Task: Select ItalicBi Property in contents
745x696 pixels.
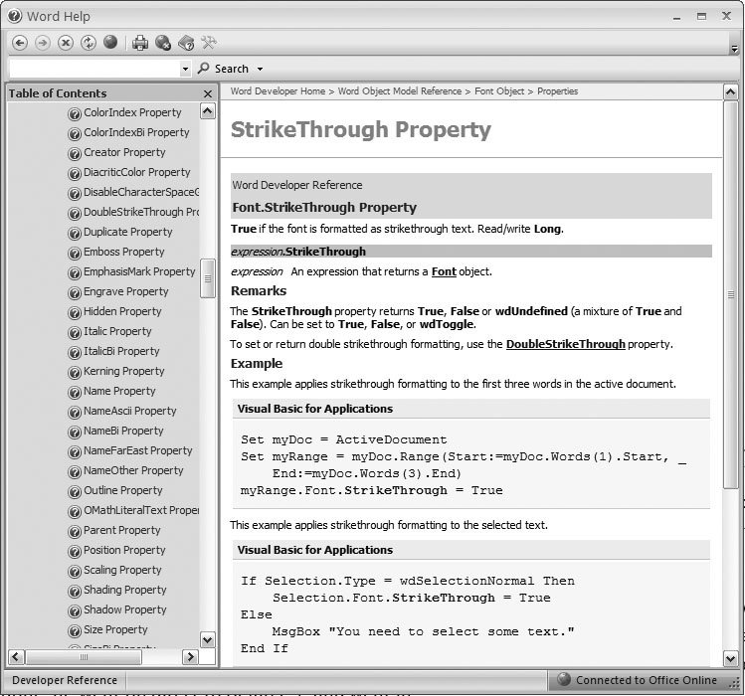Action: pos(121,351)
